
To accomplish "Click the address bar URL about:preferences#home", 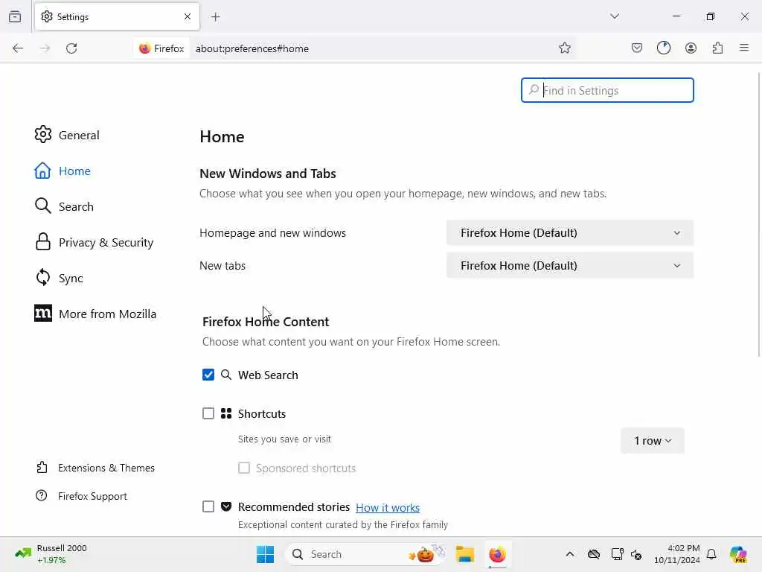I will pyautogui.click(x=252, y=48).
